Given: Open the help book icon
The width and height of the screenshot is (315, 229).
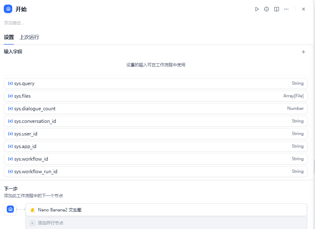Looking at the screenshot, I should click(276, 9).
